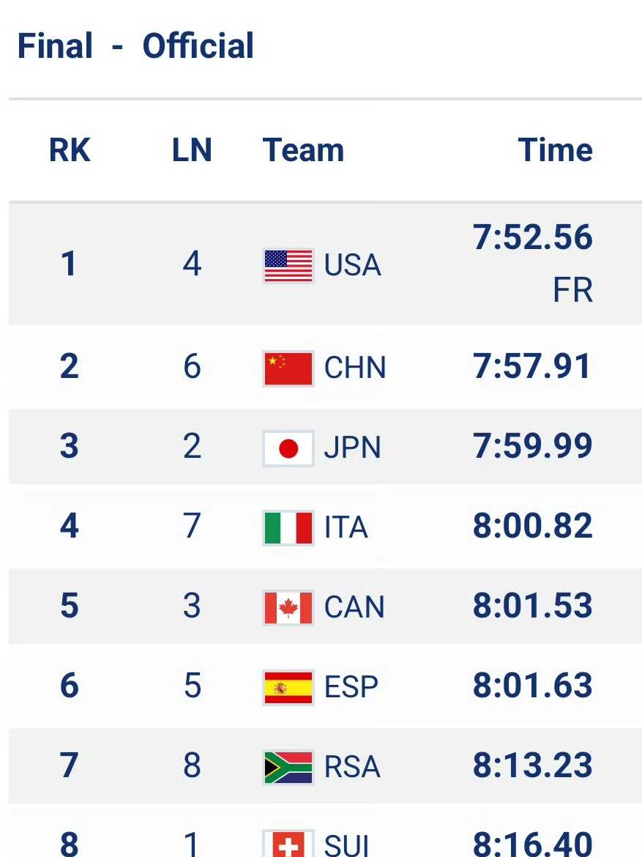Sort by the LN column header
This screenshot has height=857, width=642.
[192, 149]
